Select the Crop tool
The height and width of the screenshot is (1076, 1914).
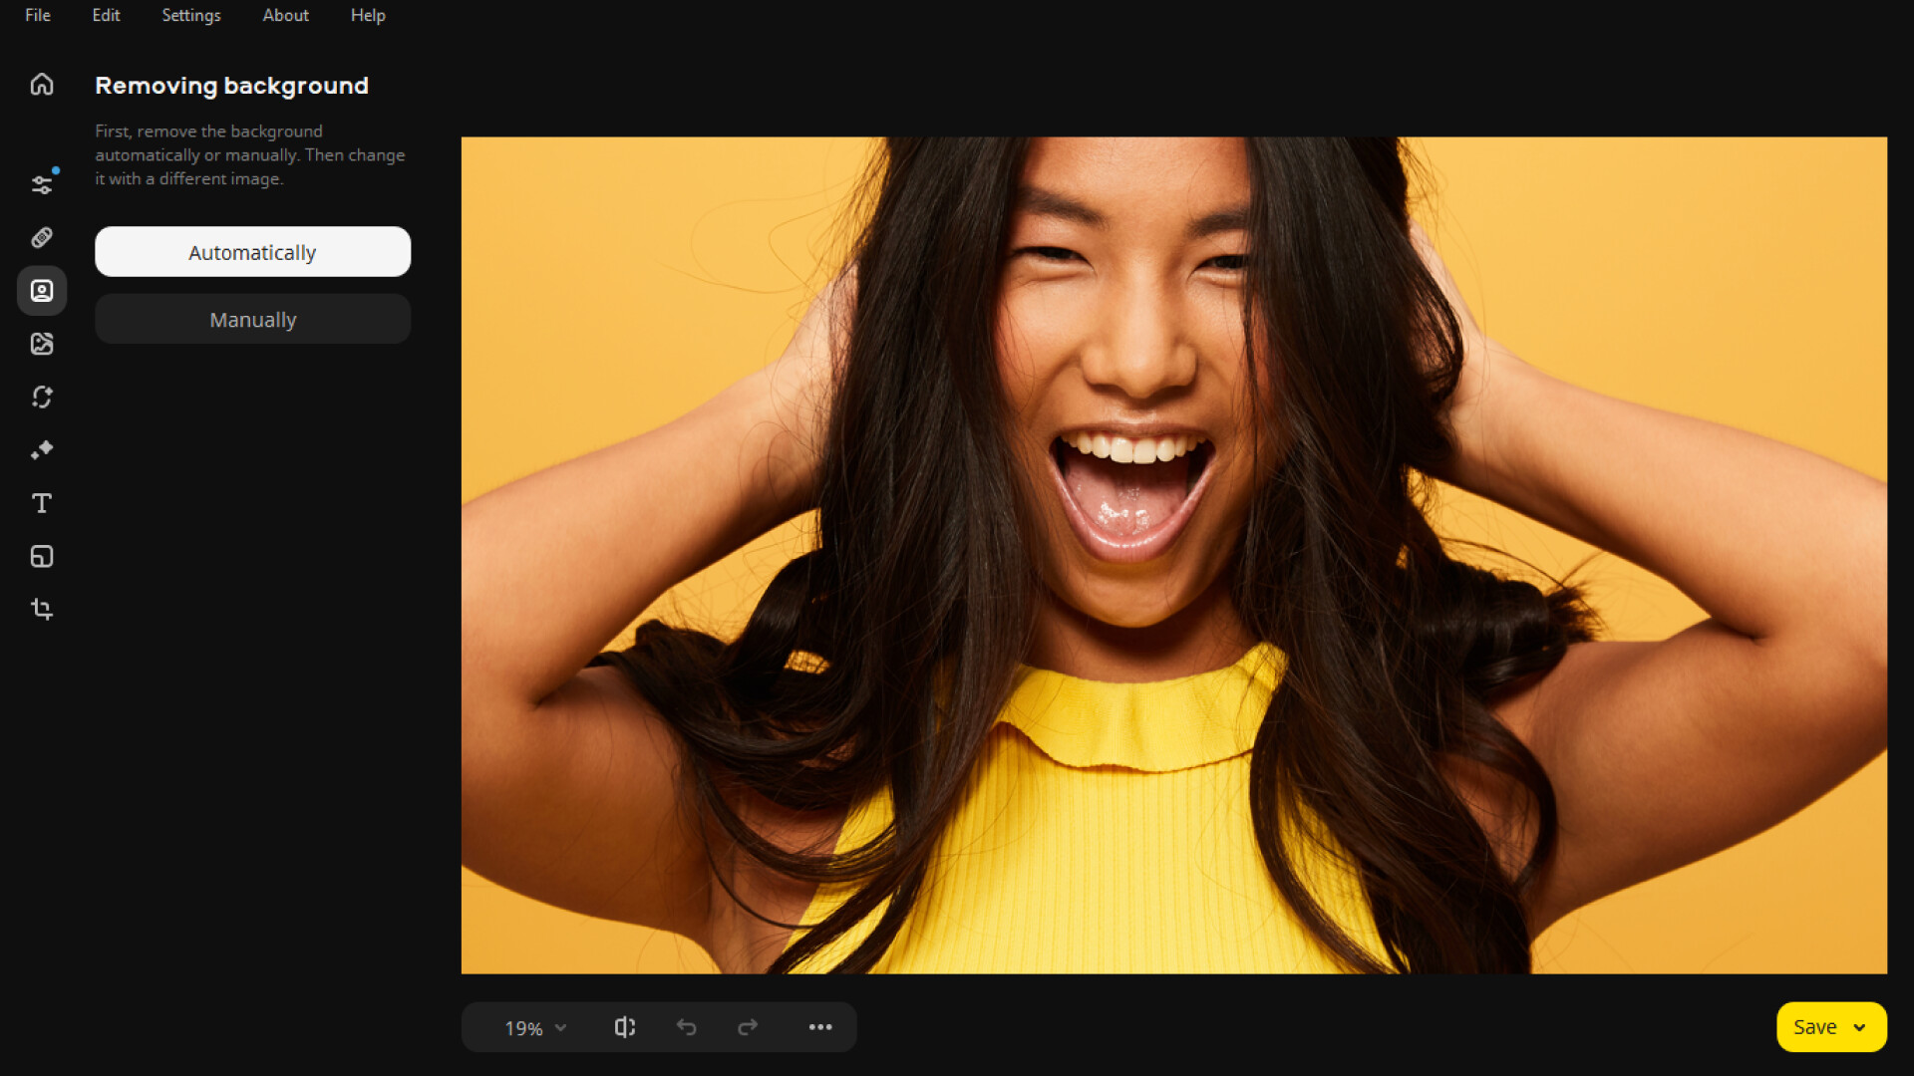pos(41,609)
